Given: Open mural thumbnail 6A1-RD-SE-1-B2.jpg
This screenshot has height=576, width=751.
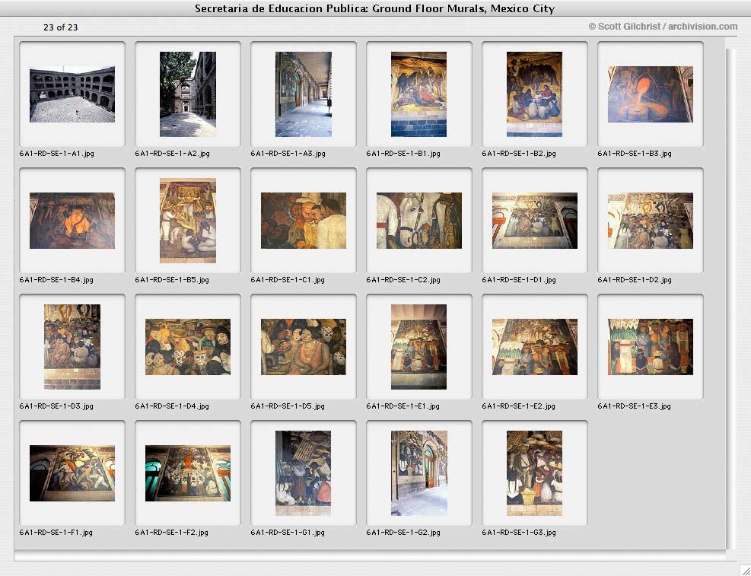Looking at the screenshot, I should [x=534, y=94].
